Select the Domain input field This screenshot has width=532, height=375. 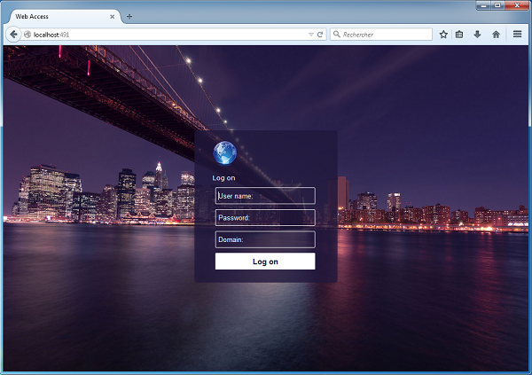(265, 239)
